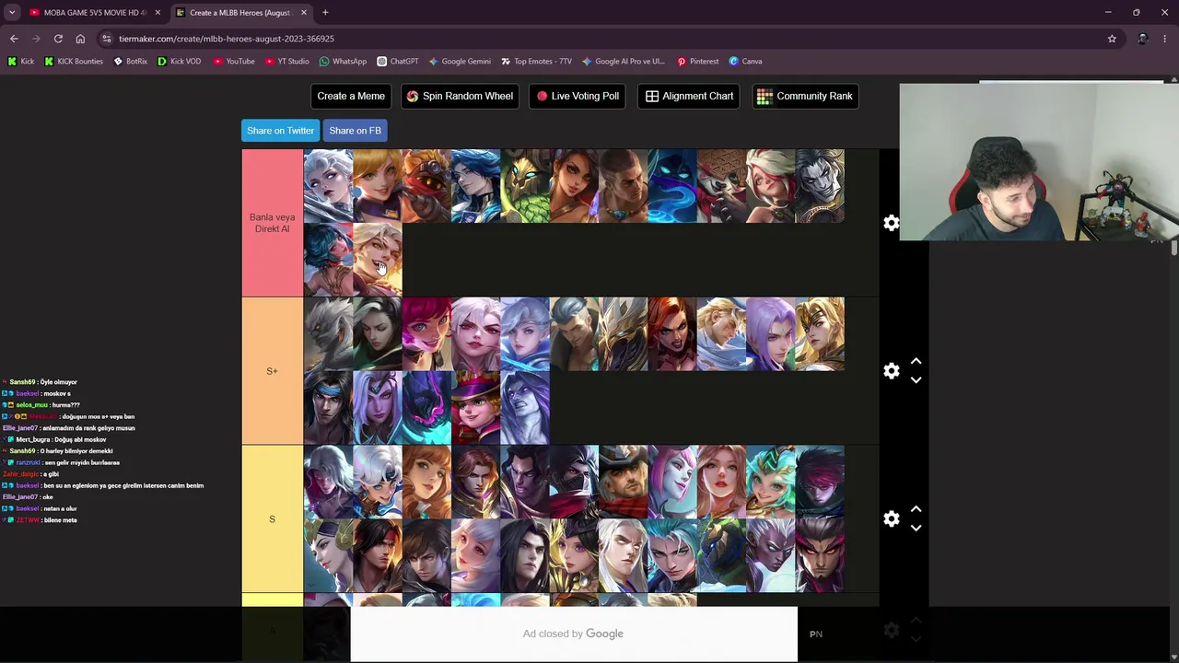Open settings gear for the 'Banla veya Direkt Al' row
1179x663 pixels.
click(891, 223)
